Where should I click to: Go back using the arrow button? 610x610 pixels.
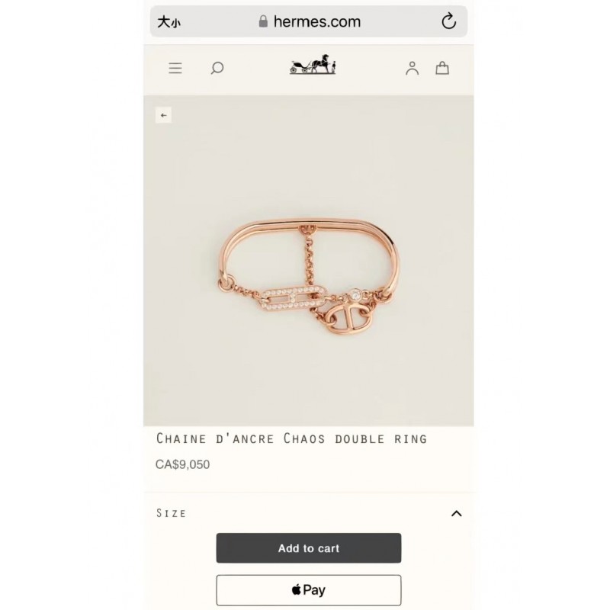click(163, 115)
